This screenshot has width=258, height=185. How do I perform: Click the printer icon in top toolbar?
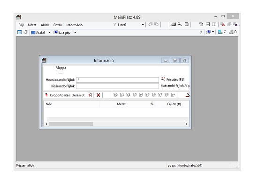click(174, 24)
